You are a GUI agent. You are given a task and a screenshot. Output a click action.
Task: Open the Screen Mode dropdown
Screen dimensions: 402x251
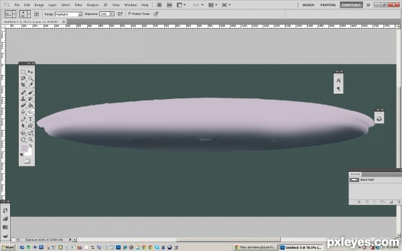tap(226, 5)
